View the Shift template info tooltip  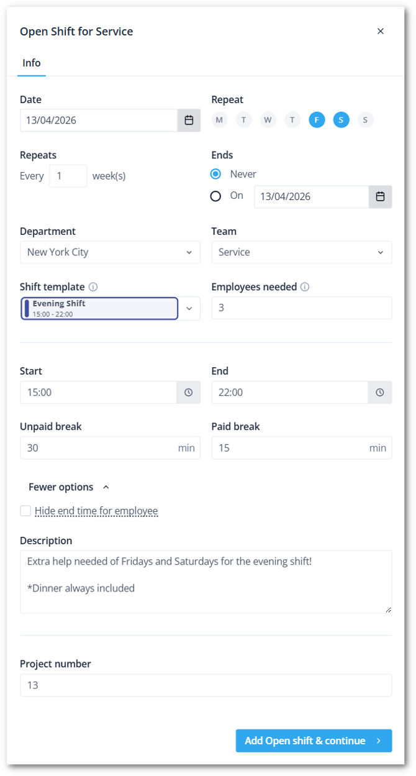[x=94, y=286]
